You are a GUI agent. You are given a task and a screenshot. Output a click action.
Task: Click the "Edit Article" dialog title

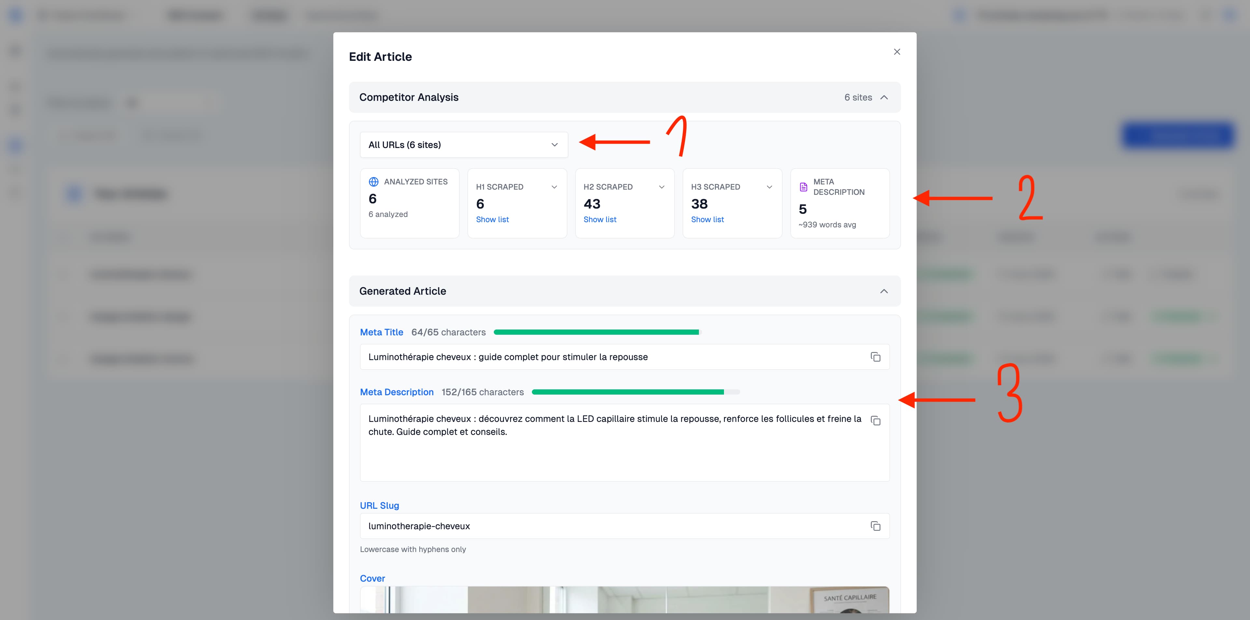click(381, 57)
